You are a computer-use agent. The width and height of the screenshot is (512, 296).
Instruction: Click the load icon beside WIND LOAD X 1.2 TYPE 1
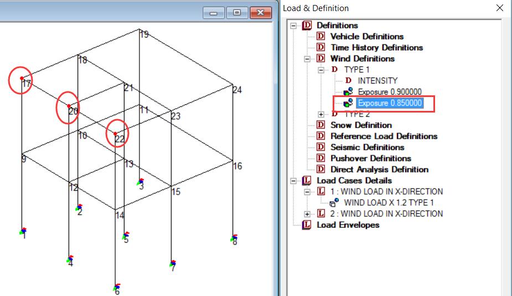coord(334,203)
